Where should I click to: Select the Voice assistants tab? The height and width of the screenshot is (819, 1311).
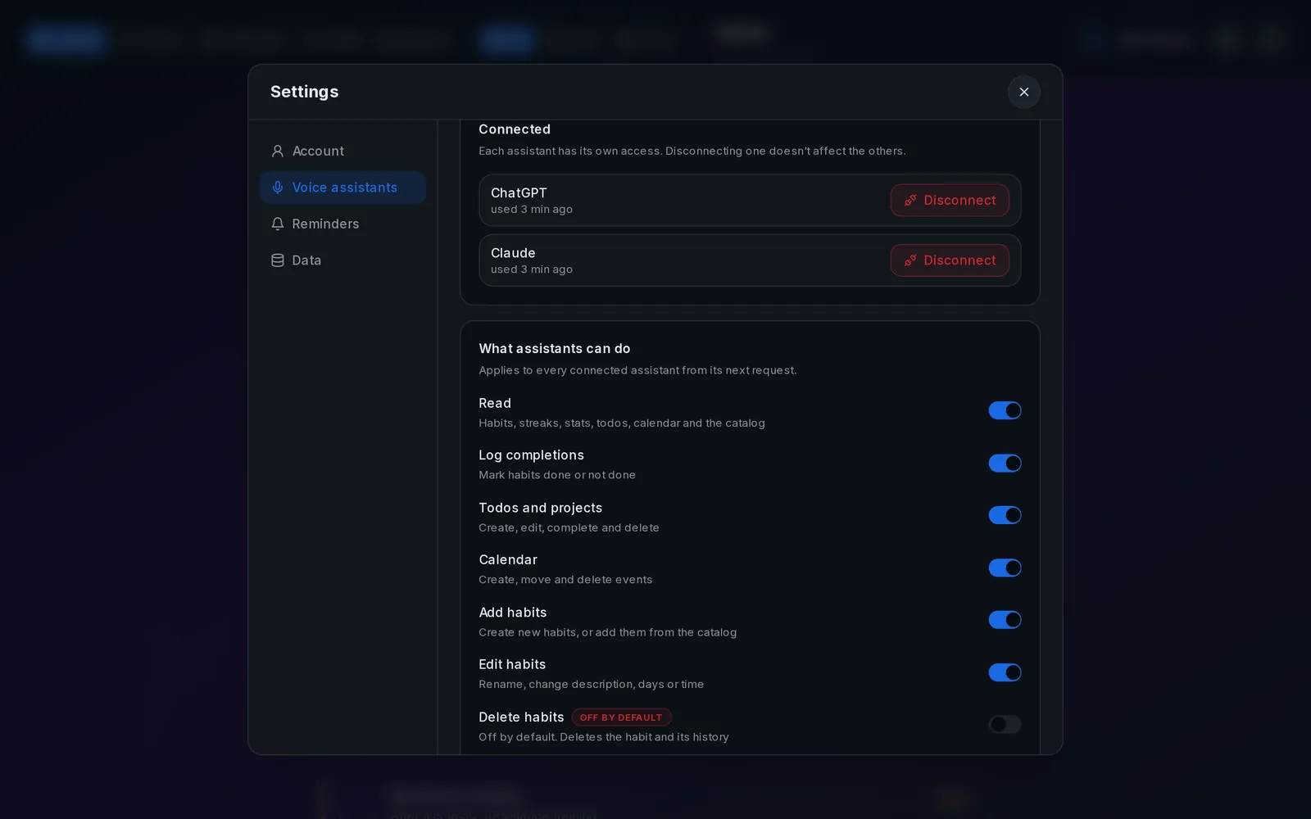pos(342,188)
